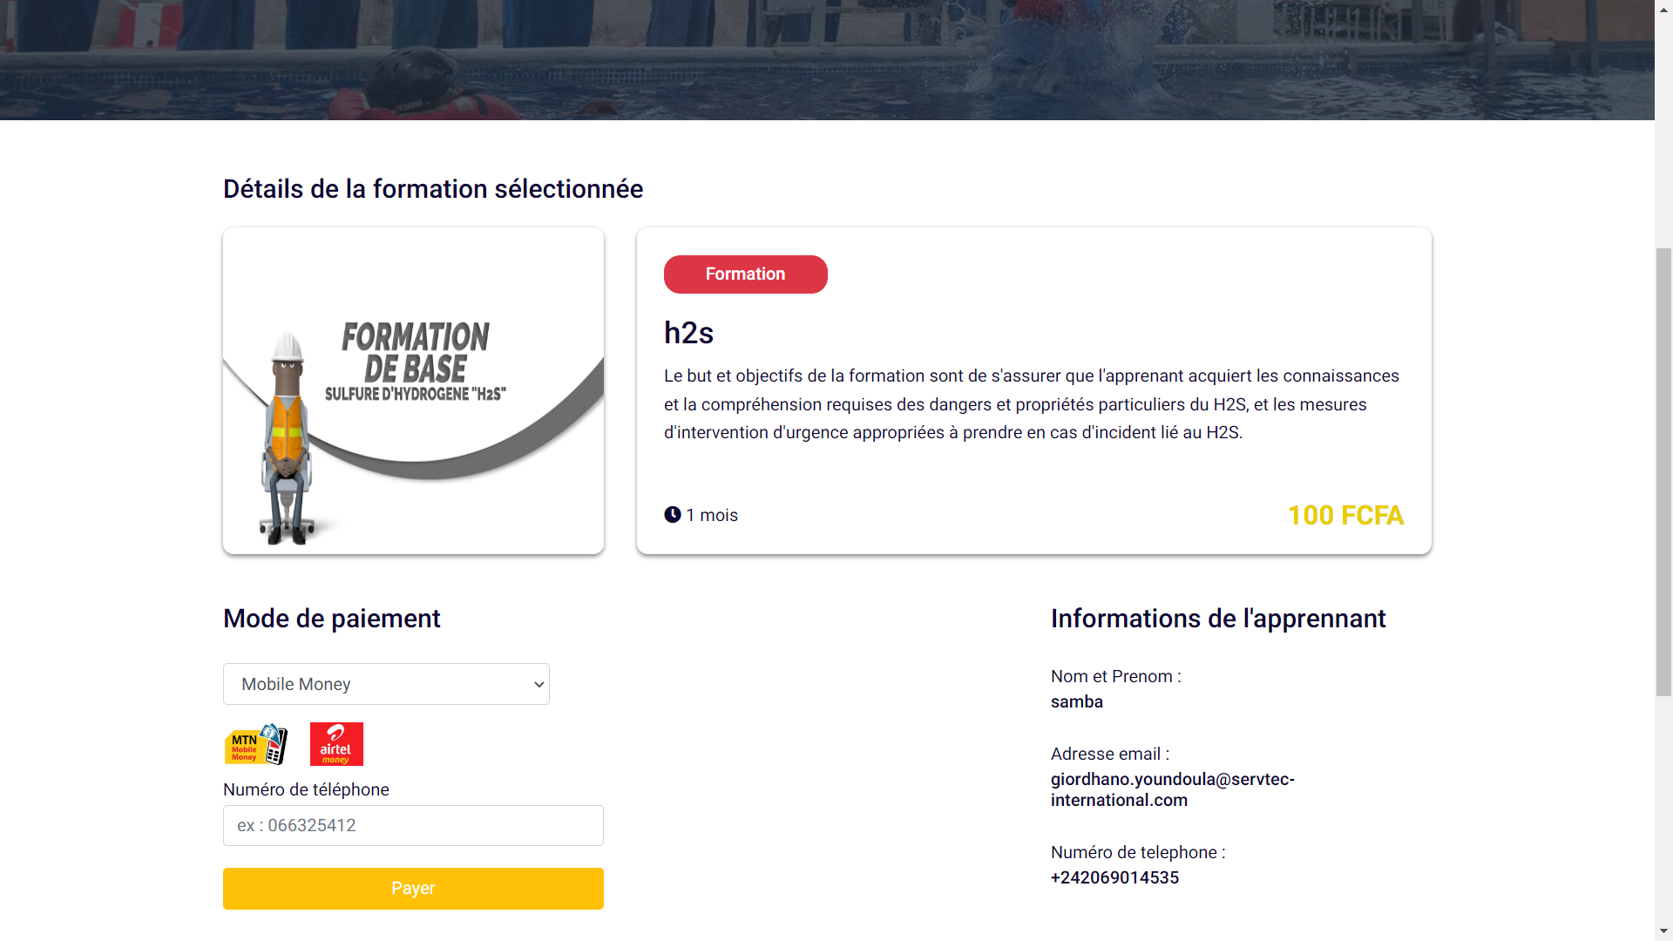
Task: Click the Détails de la formation heading
Action: [x=433, y=189]
